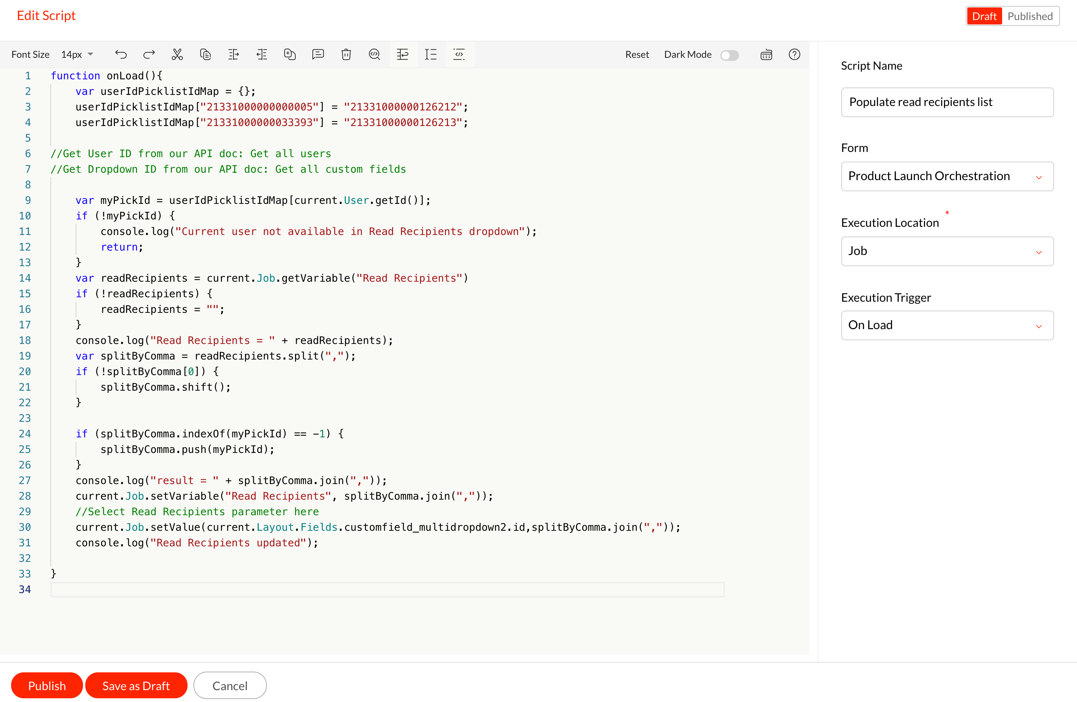Click the redo arrow icon
The width and height of the screenshot is (1077, 702).
coord(149,54)
